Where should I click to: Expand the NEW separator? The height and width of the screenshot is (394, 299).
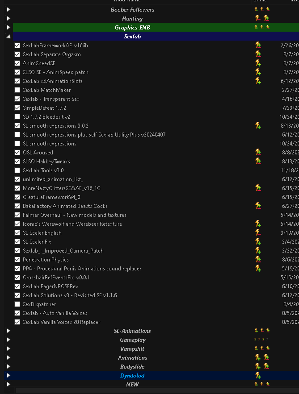pos(8,385)
